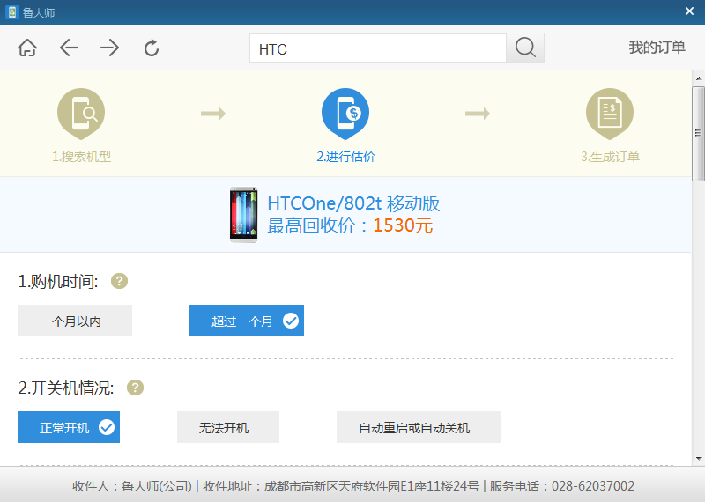Select step 1 搜索机型 icon
Image resolution: width=705 pixels, height=502 pixels.
[81, 114]
